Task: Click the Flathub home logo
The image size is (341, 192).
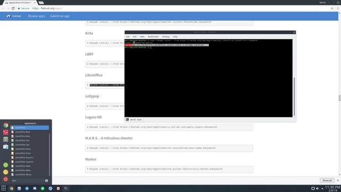Action: [14, 16]
